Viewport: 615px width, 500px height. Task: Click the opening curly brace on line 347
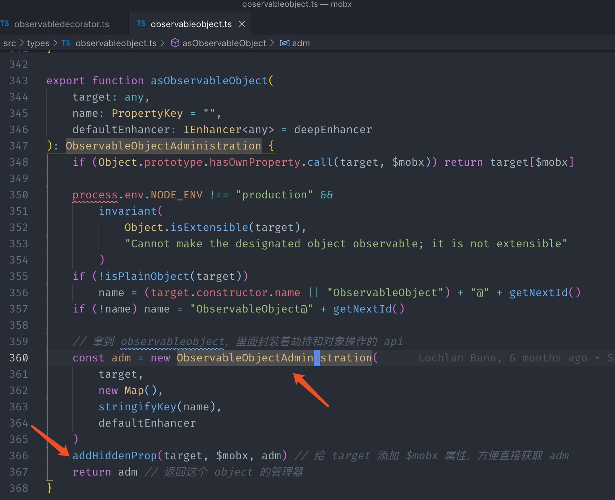[x=271, y=146]
